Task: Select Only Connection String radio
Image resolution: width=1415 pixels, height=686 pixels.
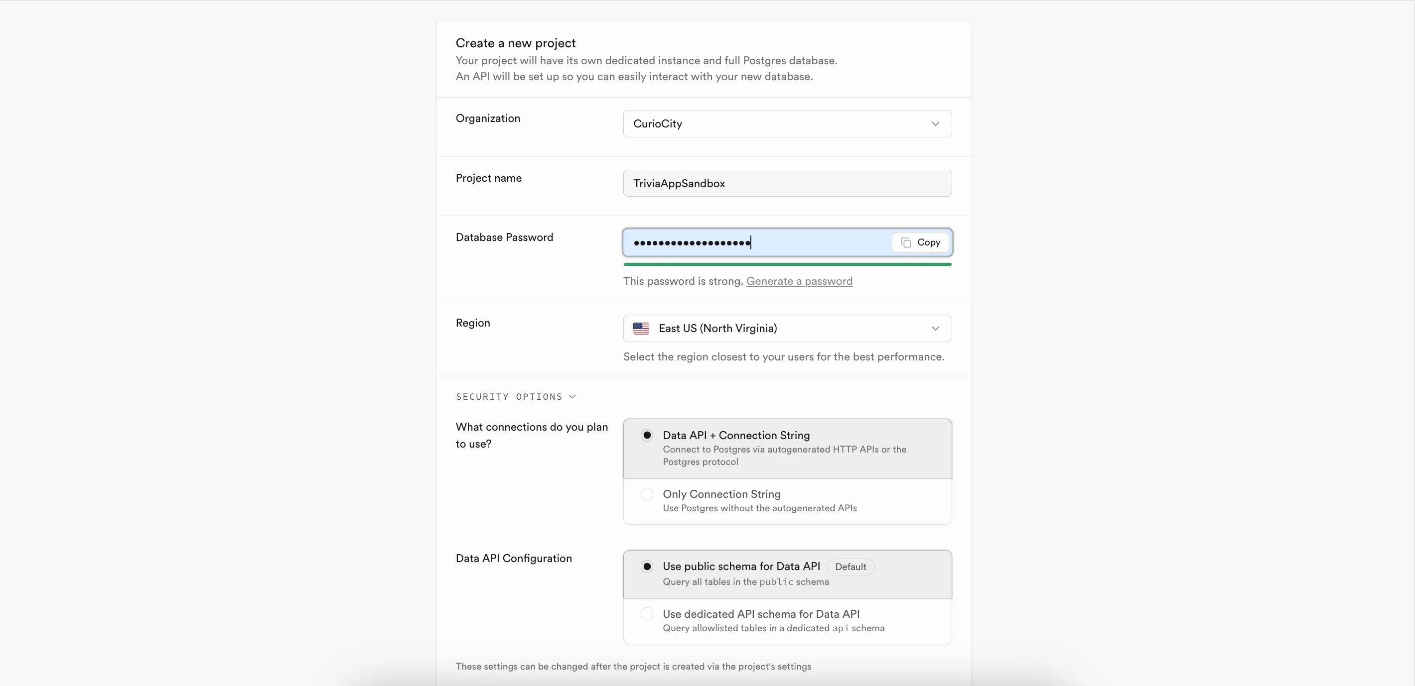Action: [647, 494]
